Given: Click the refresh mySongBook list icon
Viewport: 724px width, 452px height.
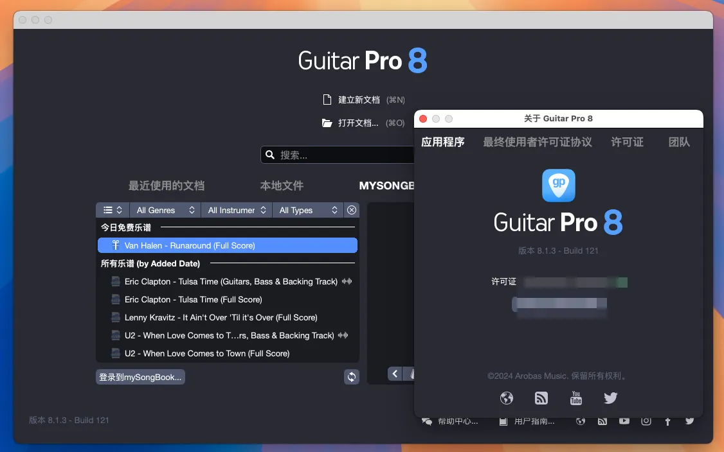Looking at the screenshot, I should tap(352, 377).
